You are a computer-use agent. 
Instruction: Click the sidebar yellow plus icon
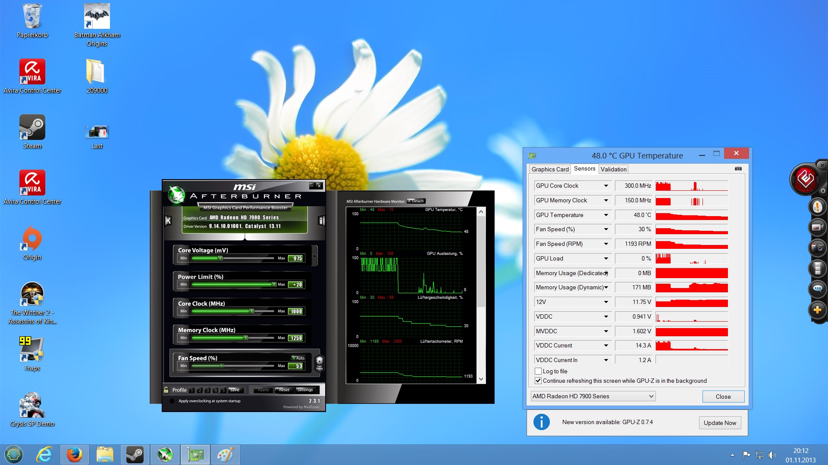[817, 310]
